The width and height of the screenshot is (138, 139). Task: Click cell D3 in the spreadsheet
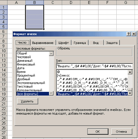[x=71, y=17]
